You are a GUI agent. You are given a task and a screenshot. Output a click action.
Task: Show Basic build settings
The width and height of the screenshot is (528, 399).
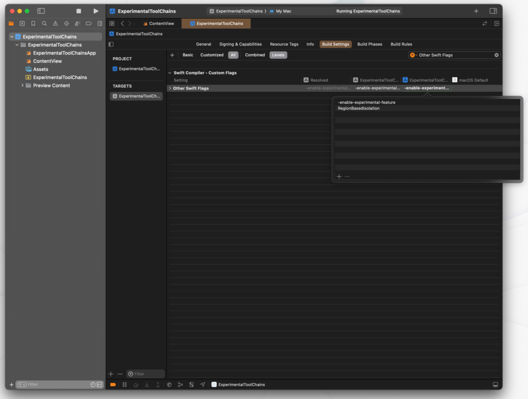pyautogui.click(x=188, y=55)
